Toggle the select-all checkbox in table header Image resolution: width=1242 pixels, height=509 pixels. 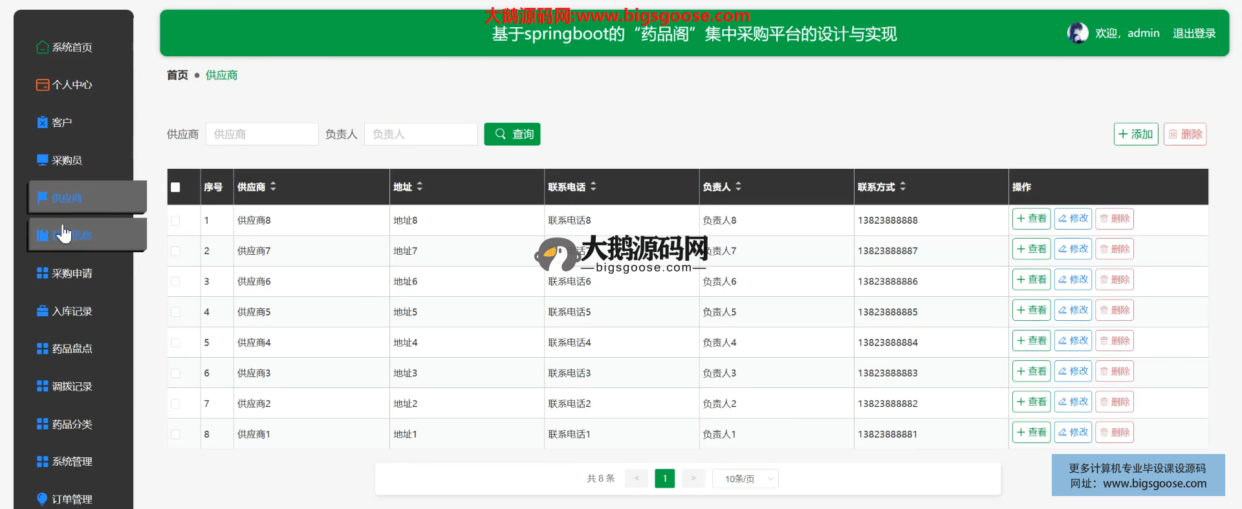coord(175,188)
